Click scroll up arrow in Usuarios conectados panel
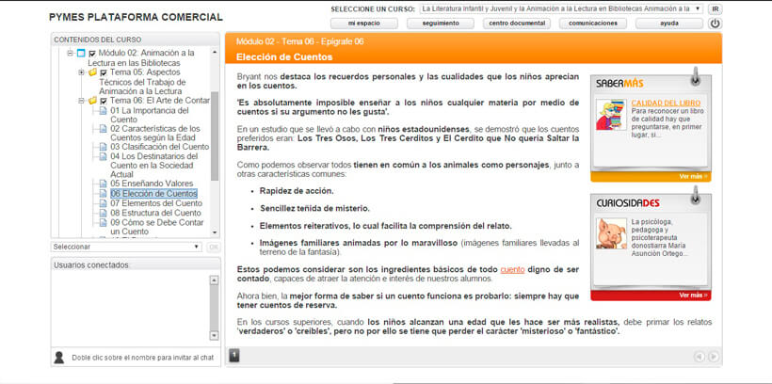This screenshot has height=384, width=772. (x=214, y=280)
